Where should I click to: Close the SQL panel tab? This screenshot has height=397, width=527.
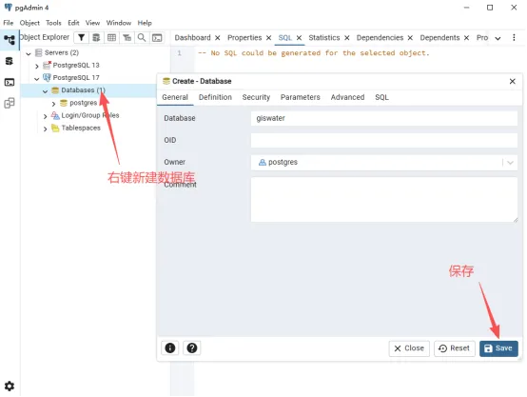(299, 38)
